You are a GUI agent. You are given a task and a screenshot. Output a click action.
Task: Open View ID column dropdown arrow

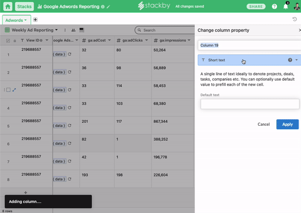tap(47, 40)
